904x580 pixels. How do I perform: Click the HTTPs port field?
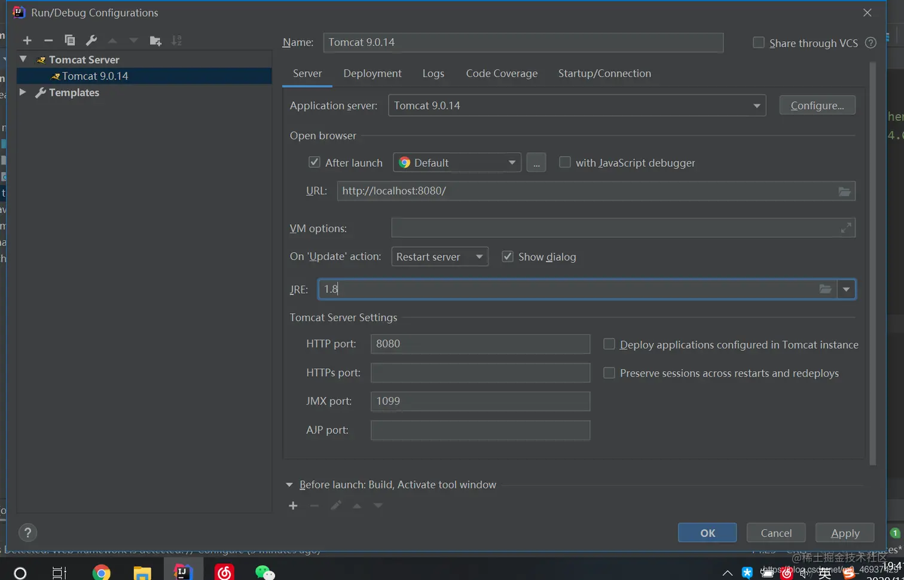point(480,373)
